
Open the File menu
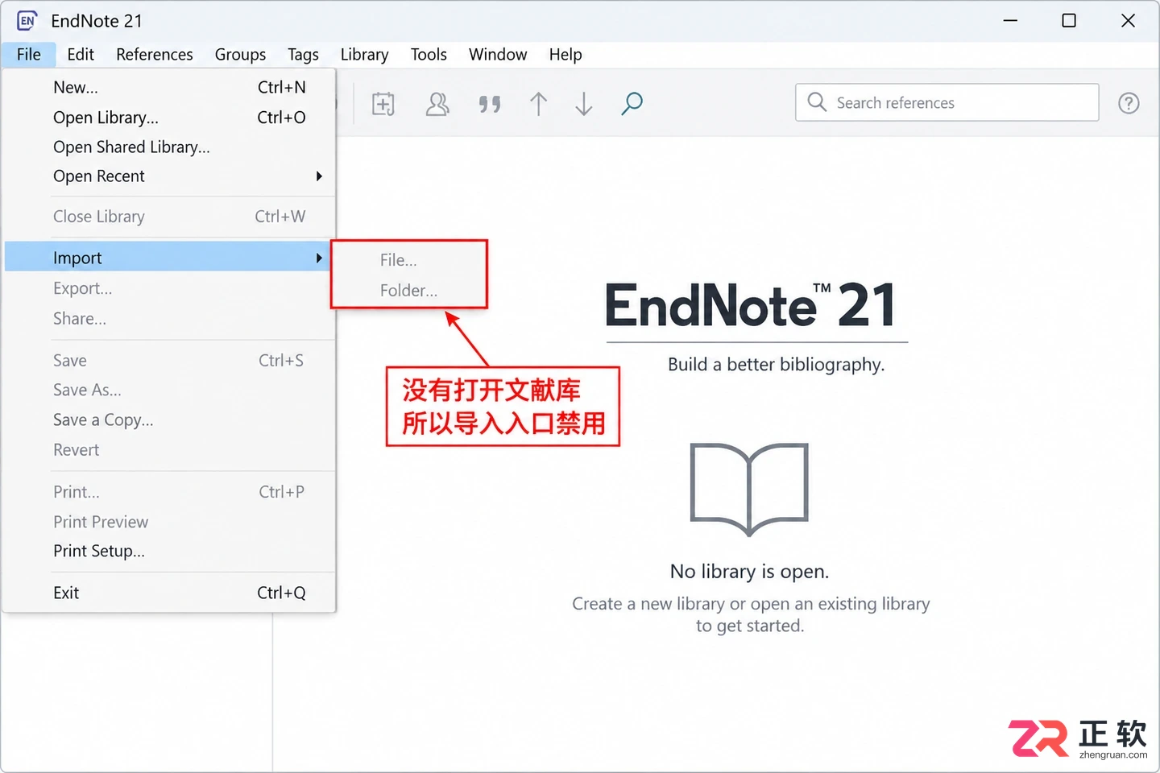click(29, 55)
